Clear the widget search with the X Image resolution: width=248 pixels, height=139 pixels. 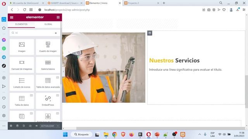[56, 33]
